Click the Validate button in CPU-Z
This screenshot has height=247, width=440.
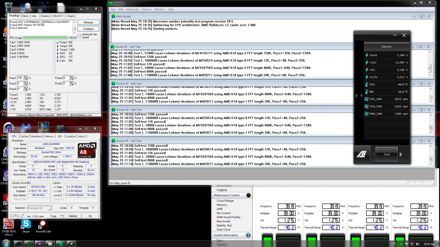point(73,216)
